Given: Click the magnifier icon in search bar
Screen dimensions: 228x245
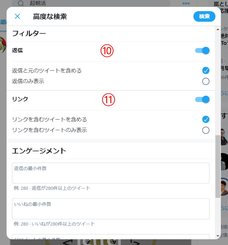Looking at the screenshot, I should point(21,3).
